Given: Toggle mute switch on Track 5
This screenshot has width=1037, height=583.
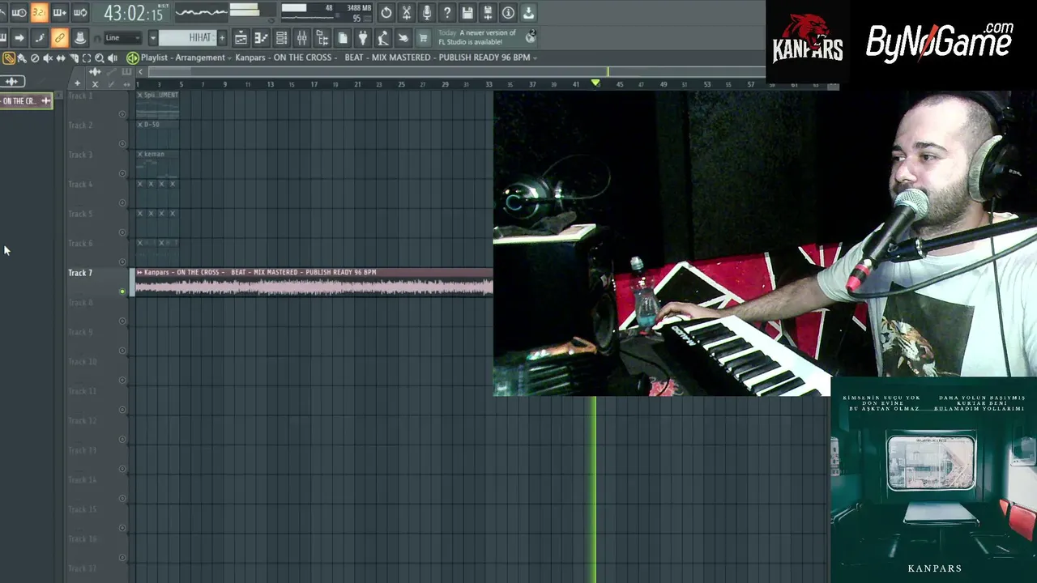Looking at the screenshot, I should pos(122,232).
